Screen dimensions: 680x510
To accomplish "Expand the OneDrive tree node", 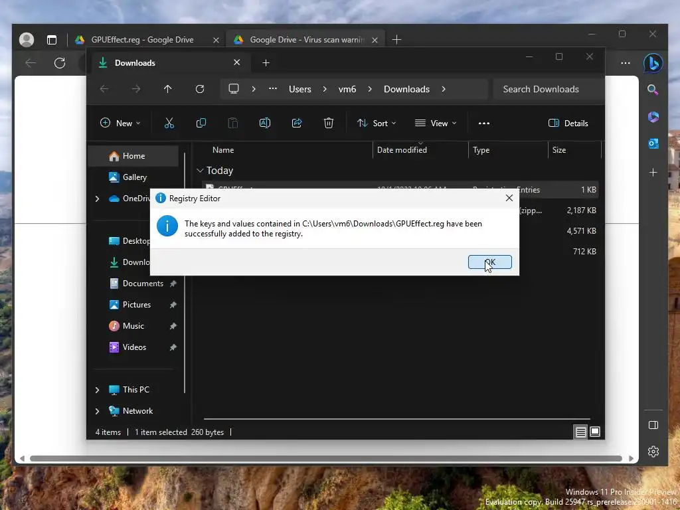I will pos(97,199).
